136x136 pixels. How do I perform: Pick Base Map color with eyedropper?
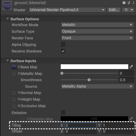[x=131, y=67]
